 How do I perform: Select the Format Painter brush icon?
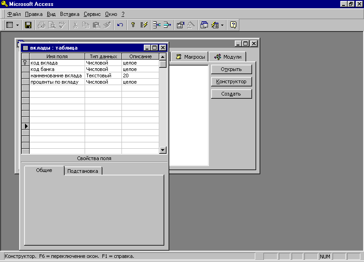[107, 25]
